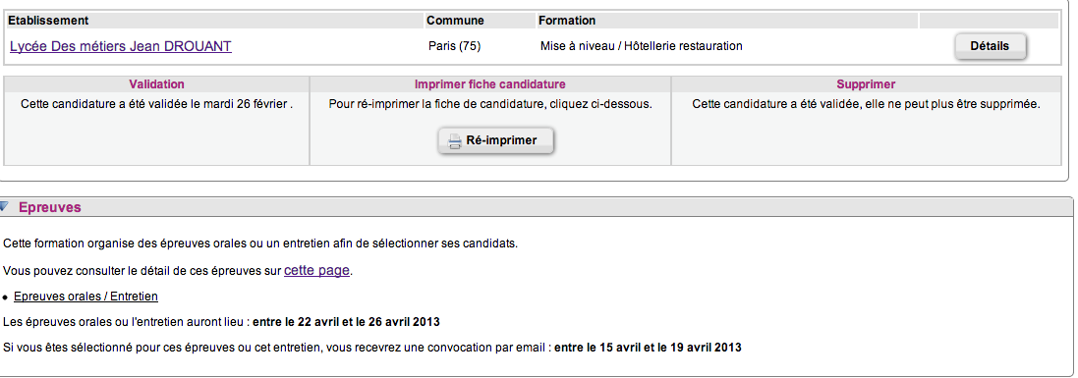Click the bullet before Epreuves orales

coord(6,297)
